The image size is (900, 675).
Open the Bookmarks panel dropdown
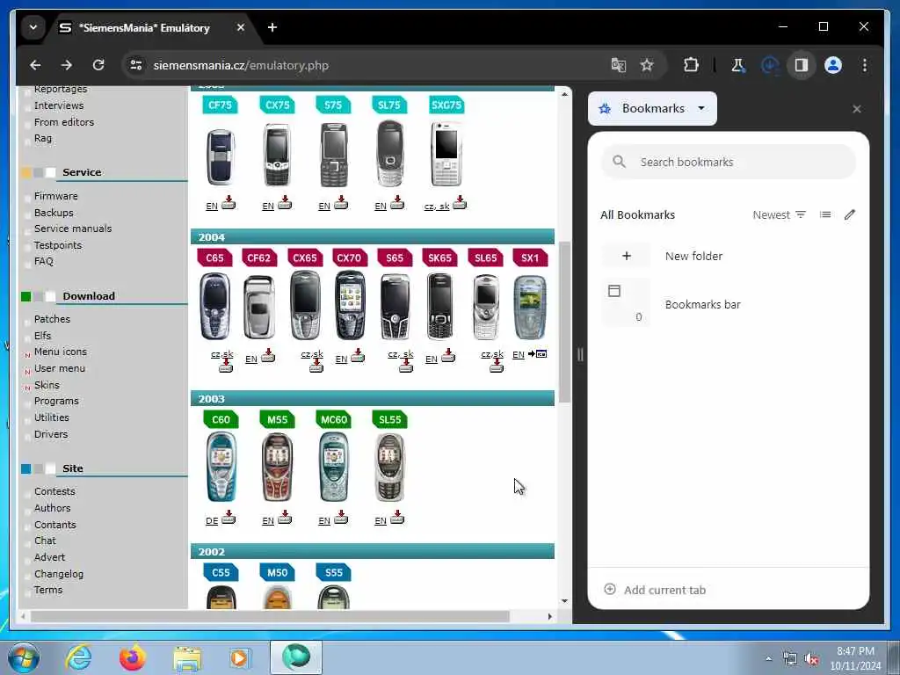[x=653, y=108]
